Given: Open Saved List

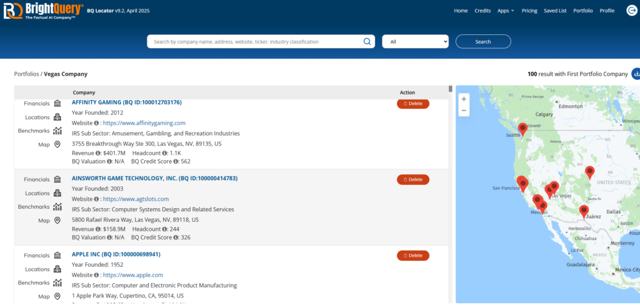Looking at the screenshot, I should tap(555, 11).
